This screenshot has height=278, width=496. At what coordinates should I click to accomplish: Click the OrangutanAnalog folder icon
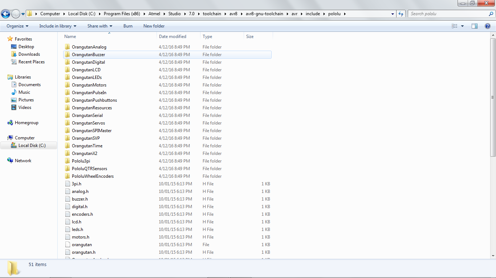pos(67,47)
